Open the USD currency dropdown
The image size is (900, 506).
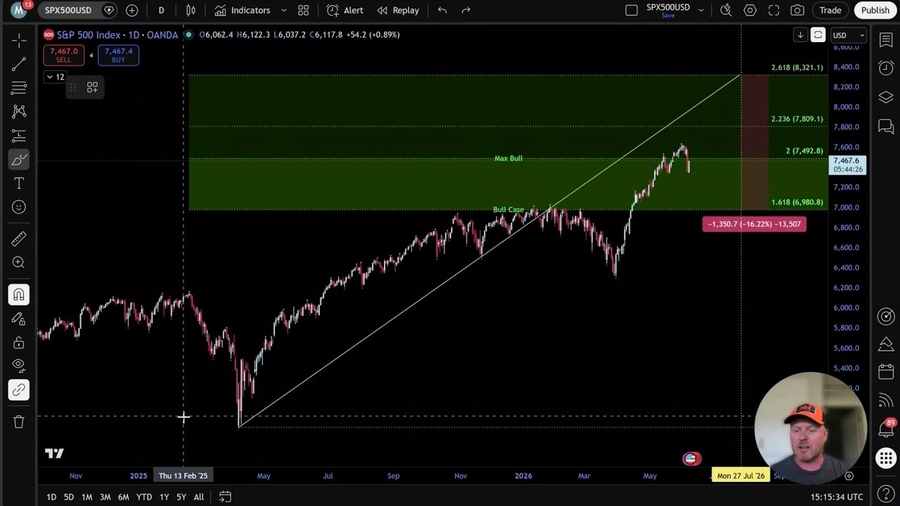tap(848, 35)
